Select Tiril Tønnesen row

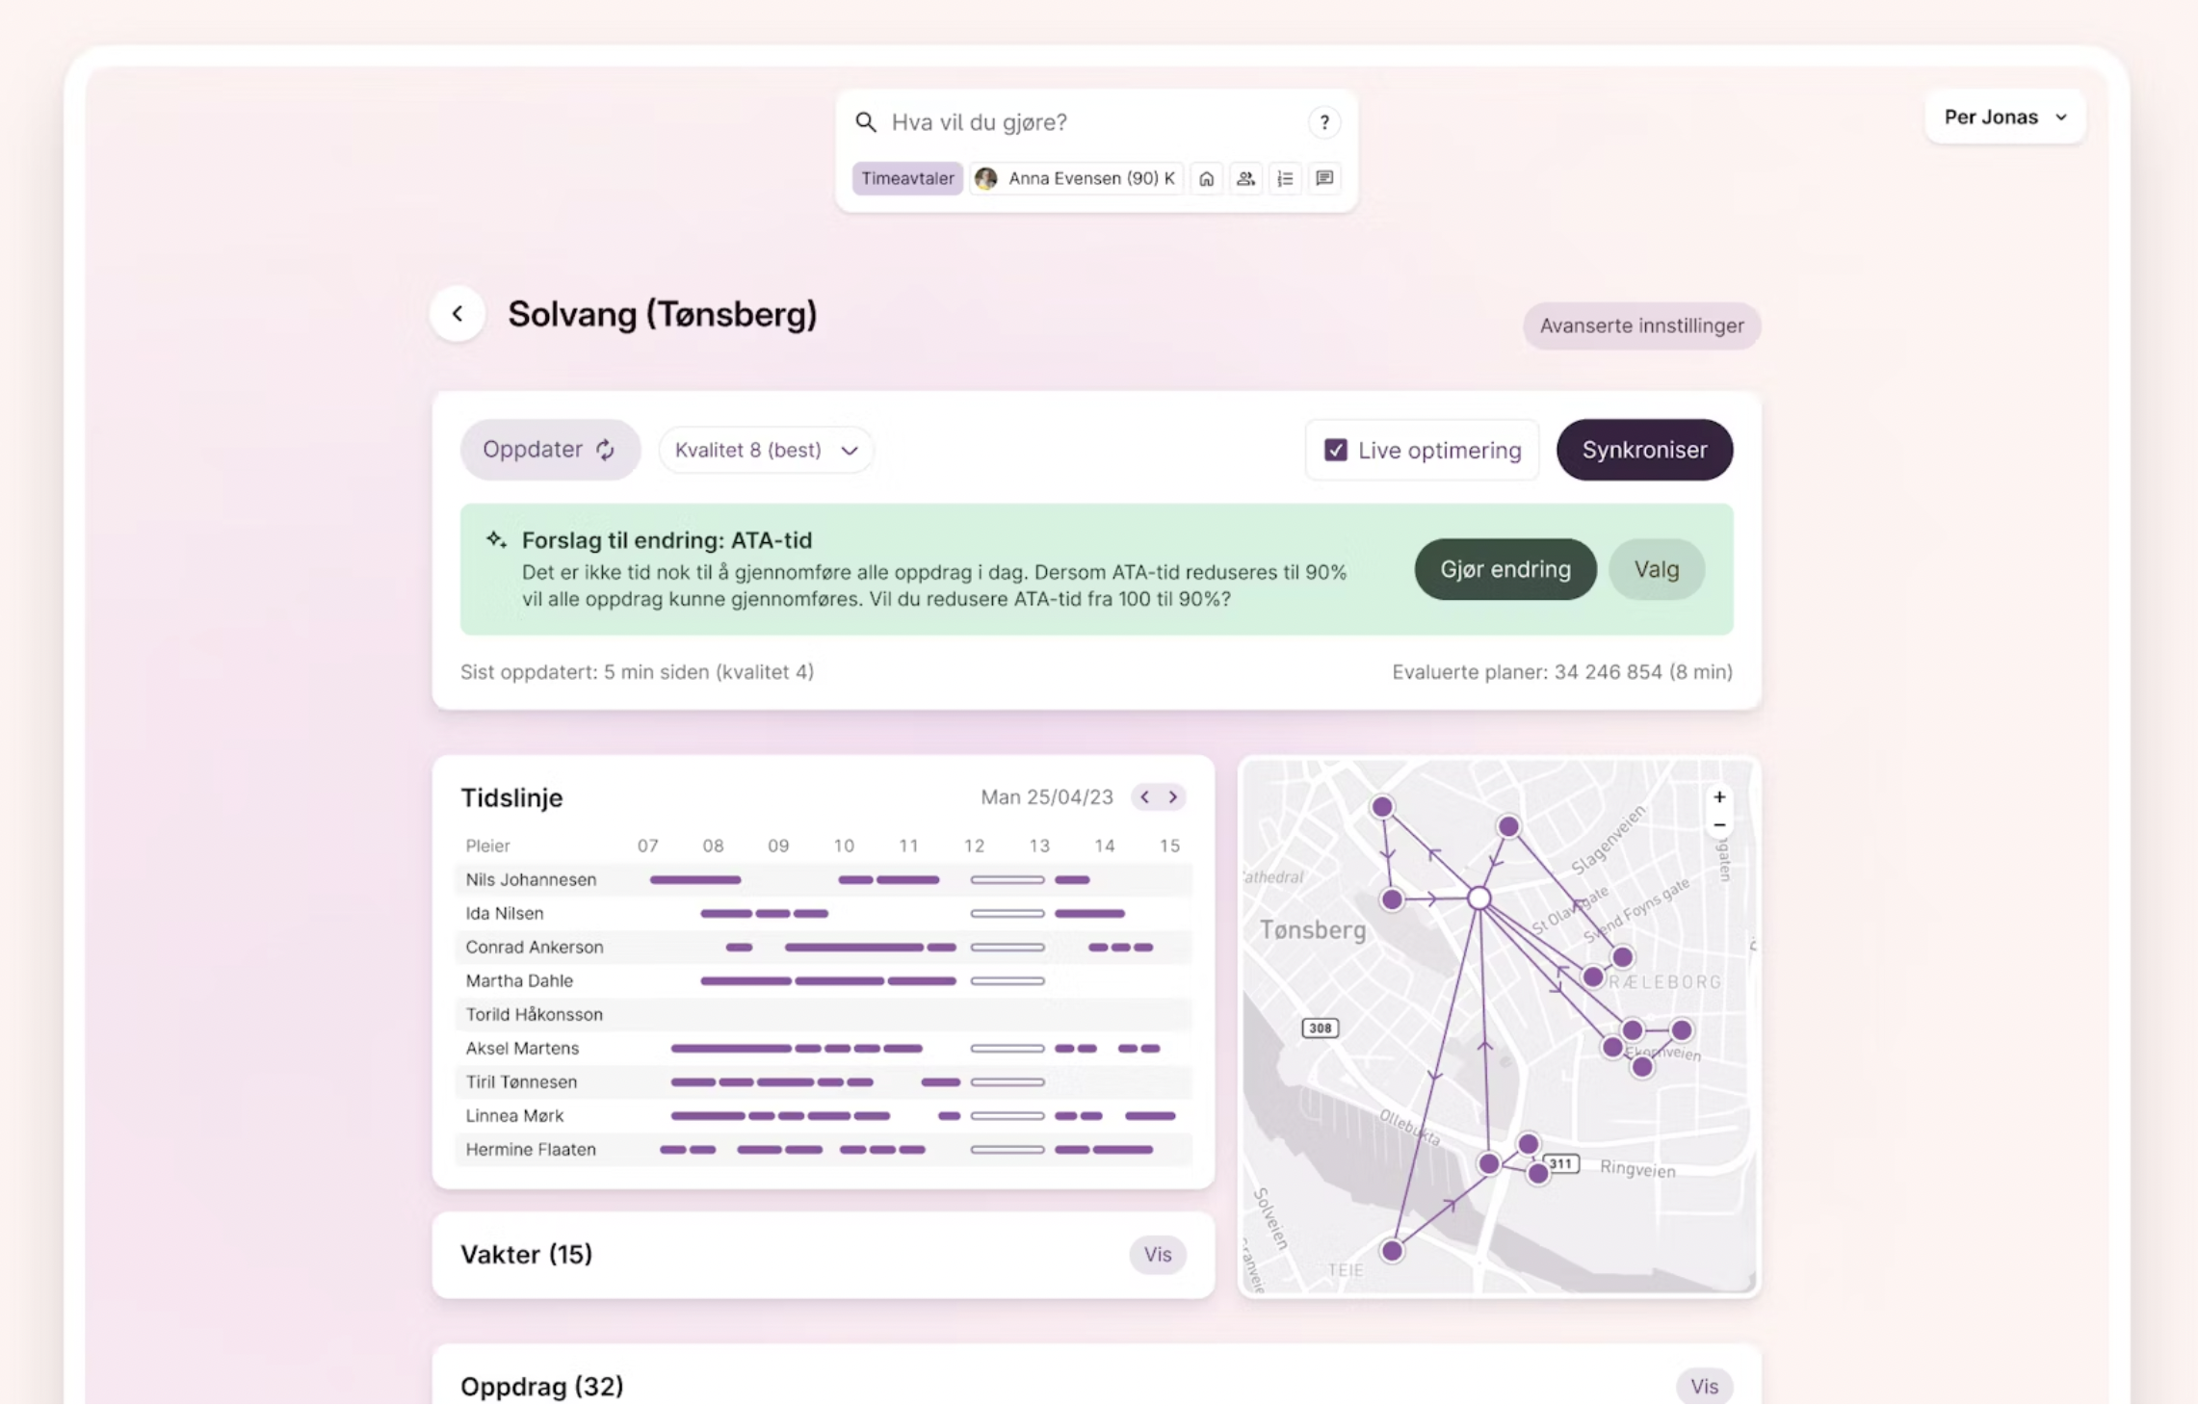click(x=824, y=1082)
